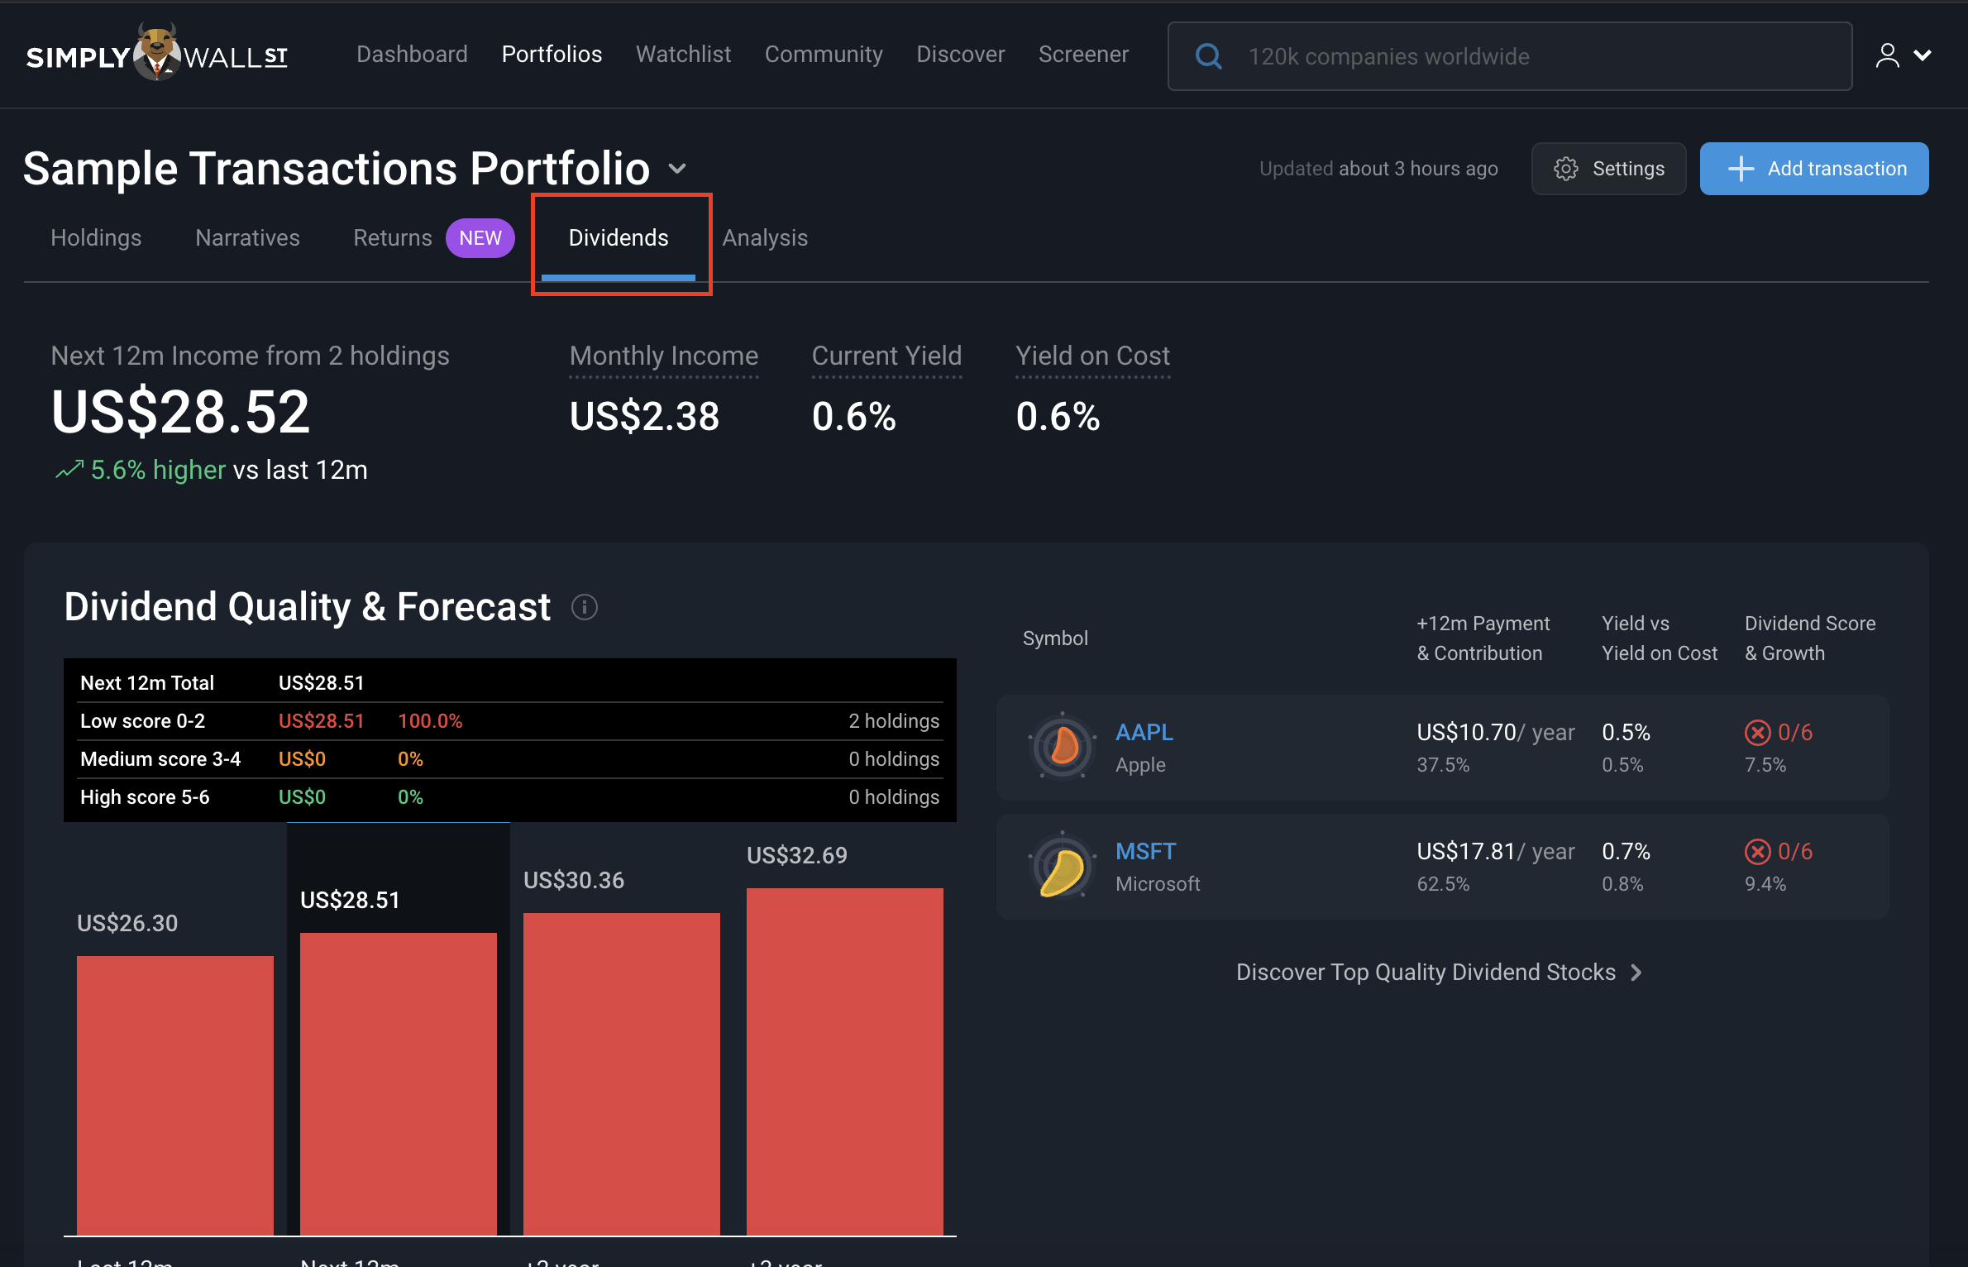Screen dimensions: 1968x1267
Task: Click the Symbol column header
Action: pos(1055,638)
